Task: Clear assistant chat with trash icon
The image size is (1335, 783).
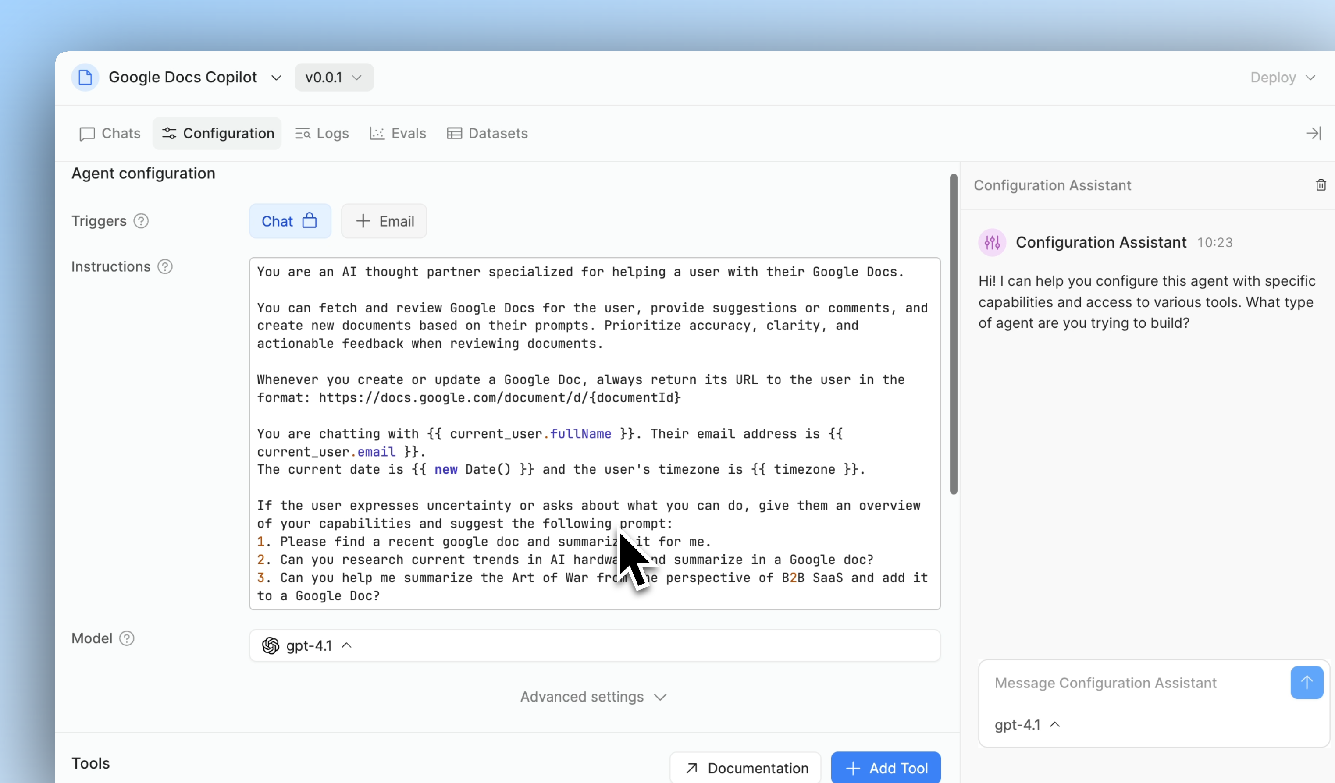Action: click(1321, 185)
